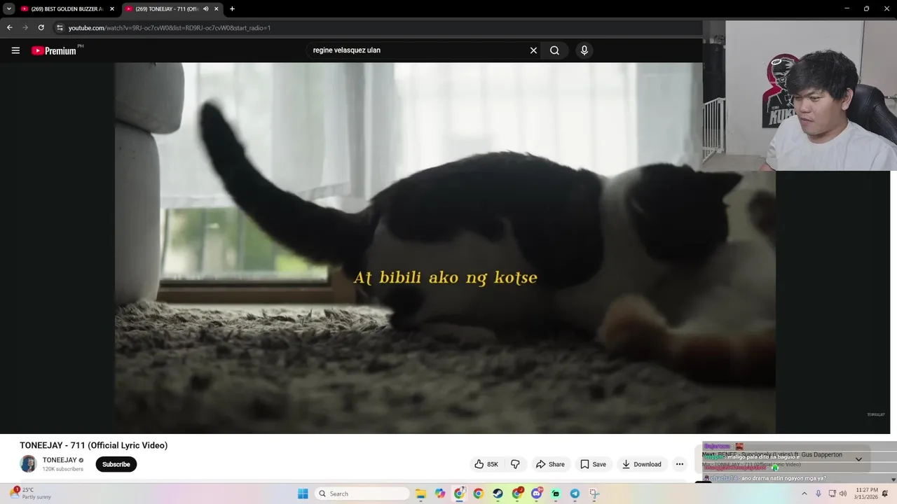Image resolution: width=897 pixels, height=504 pixels.
Task: Open the volume speaker tray icon
Action: (x=843, y=493)
